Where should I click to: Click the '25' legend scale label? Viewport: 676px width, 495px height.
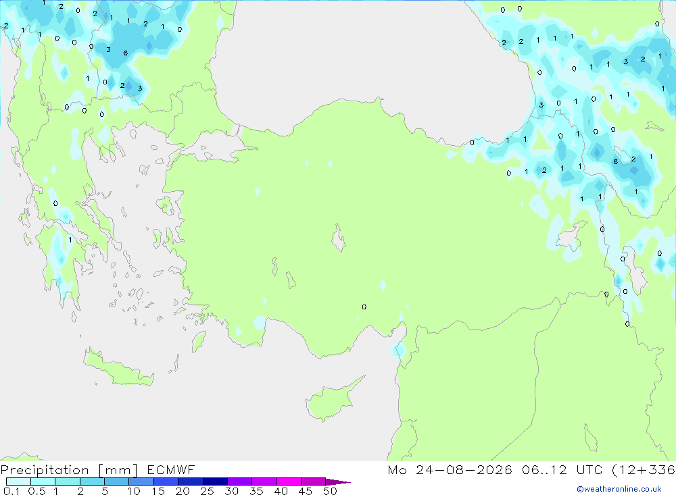point(208,491)
